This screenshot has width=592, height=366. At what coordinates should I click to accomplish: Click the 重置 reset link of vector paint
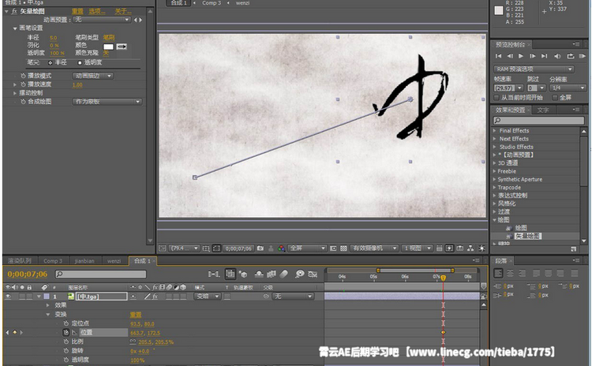(77, 11)
